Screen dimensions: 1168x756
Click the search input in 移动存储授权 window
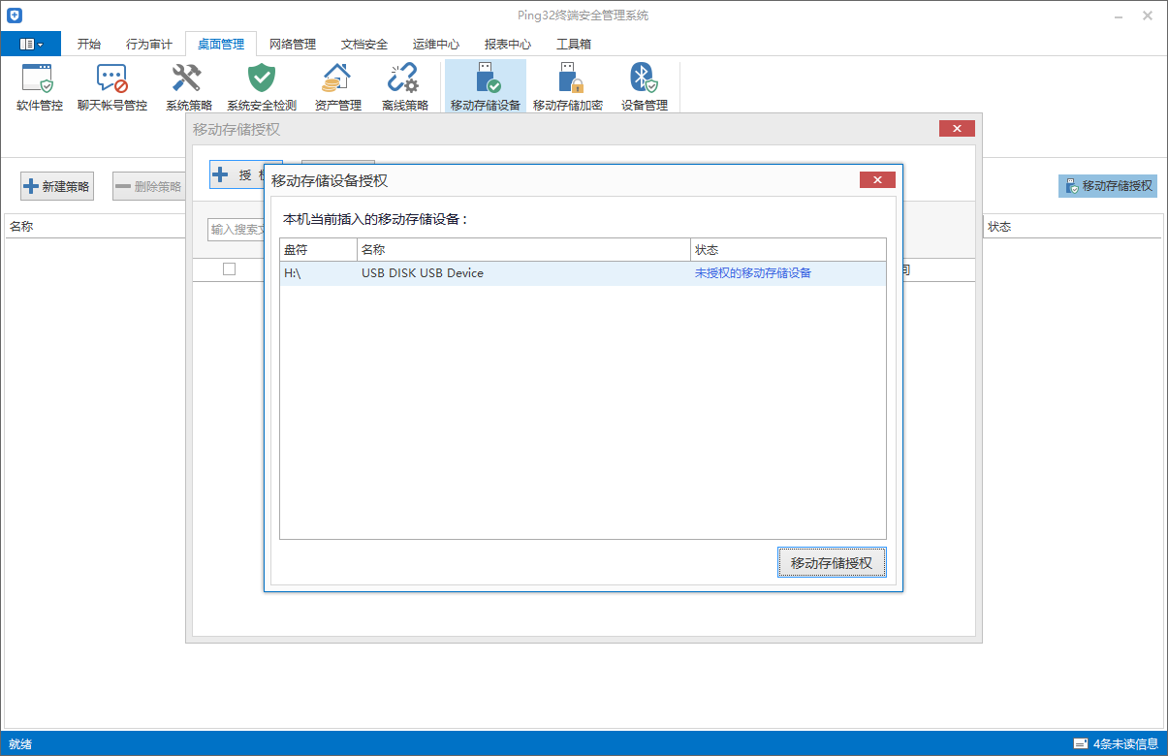[237, 230]
